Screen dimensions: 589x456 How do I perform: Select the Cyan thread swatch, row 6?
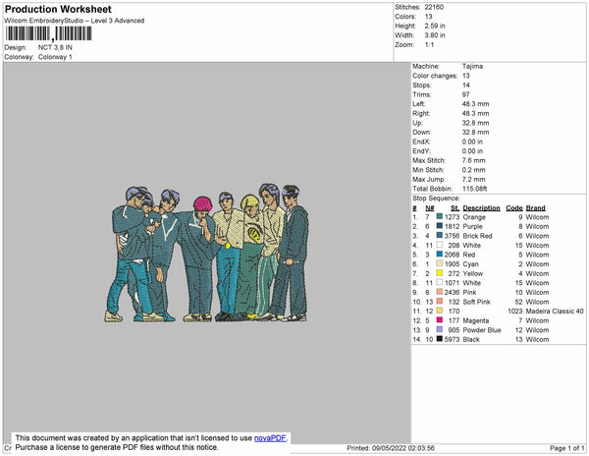pos(439,264)
